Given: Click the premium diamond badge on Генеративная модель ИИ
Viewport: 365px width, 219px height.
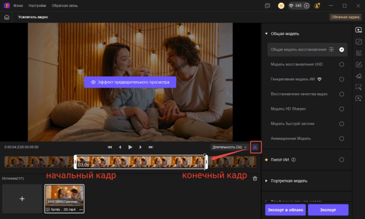Looking at the screenshot, I should 320,79.
